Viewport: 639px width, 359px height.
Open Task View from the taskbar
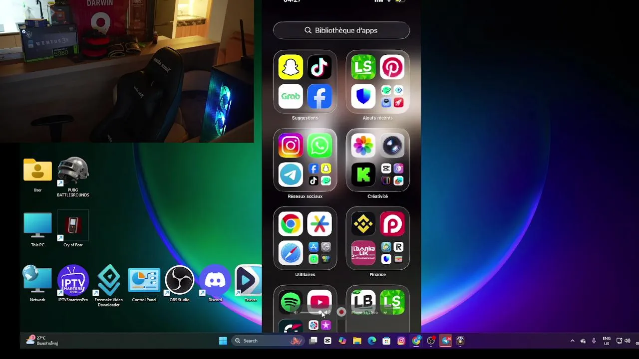[x=313, y=341]
